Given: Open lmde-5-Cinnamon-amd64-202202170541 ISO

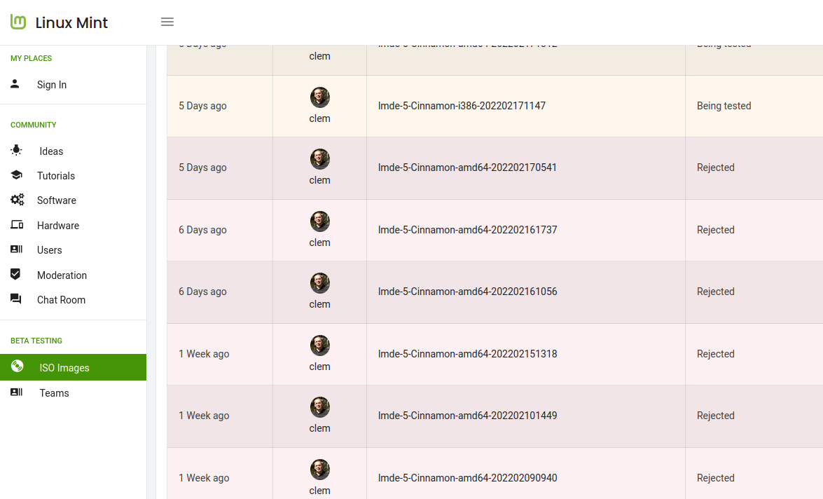Looking at the screenshot, I should [x=467, y=168].
